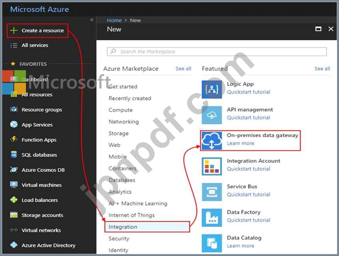Viewport: 339px width, 256px height.
Task: Open Integration Account Quickstart tutorial link
Action: coord(248,169)
